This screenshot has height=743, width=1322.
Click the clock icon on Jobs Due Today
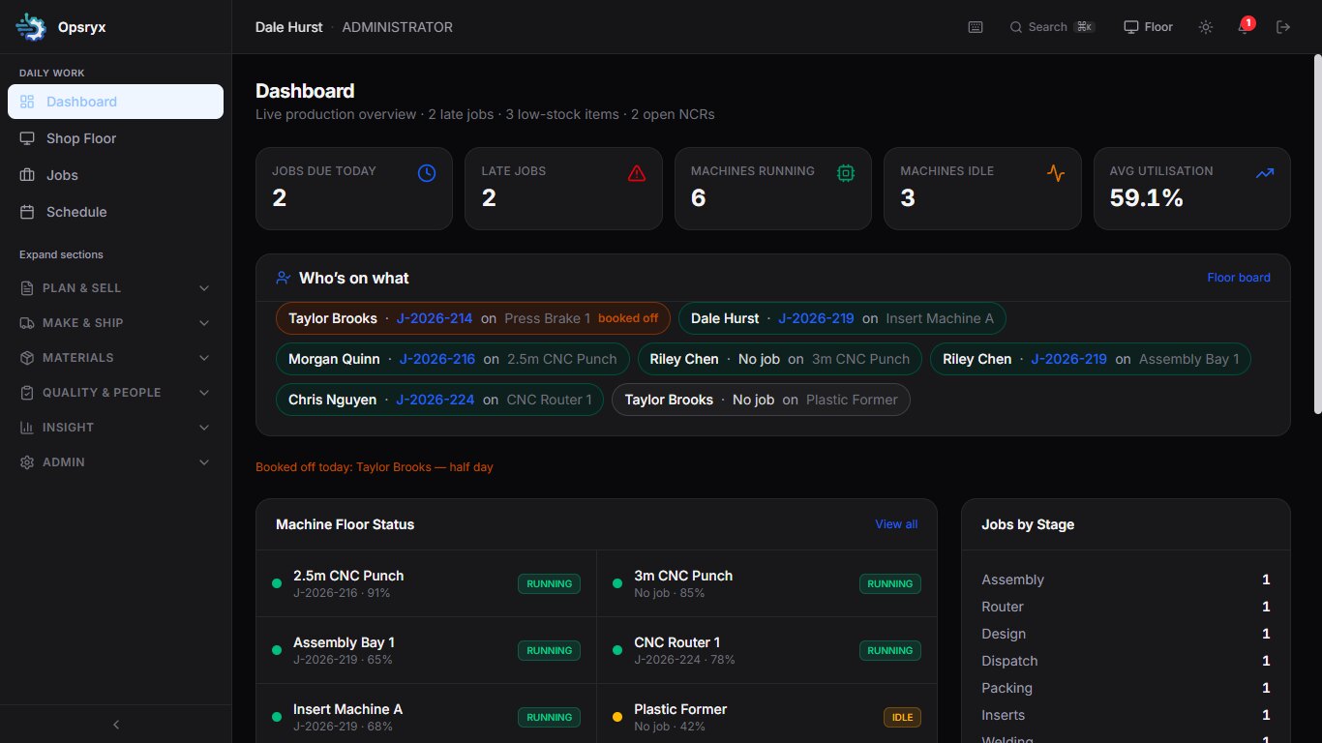427,173
